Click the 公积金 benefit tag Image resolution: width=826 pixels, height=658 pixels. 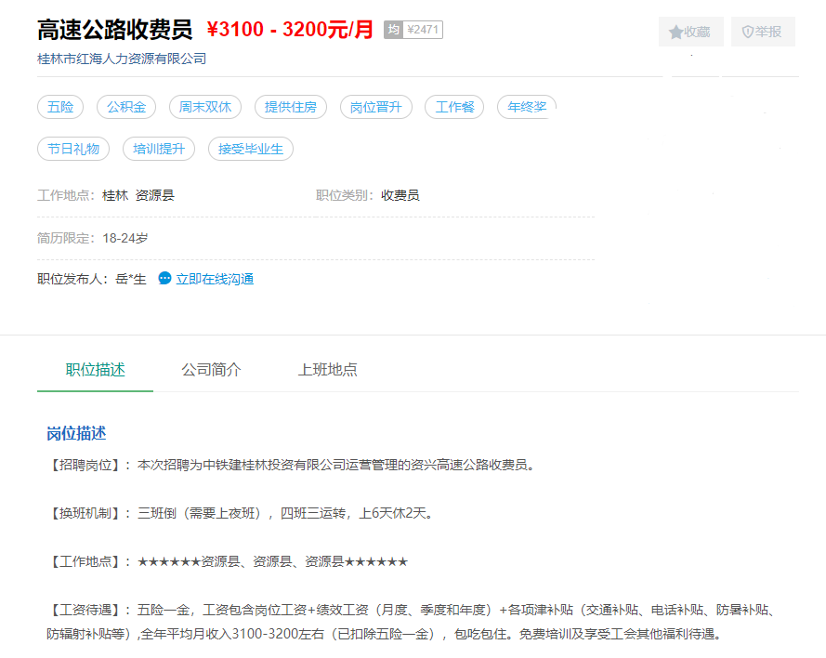126,107
